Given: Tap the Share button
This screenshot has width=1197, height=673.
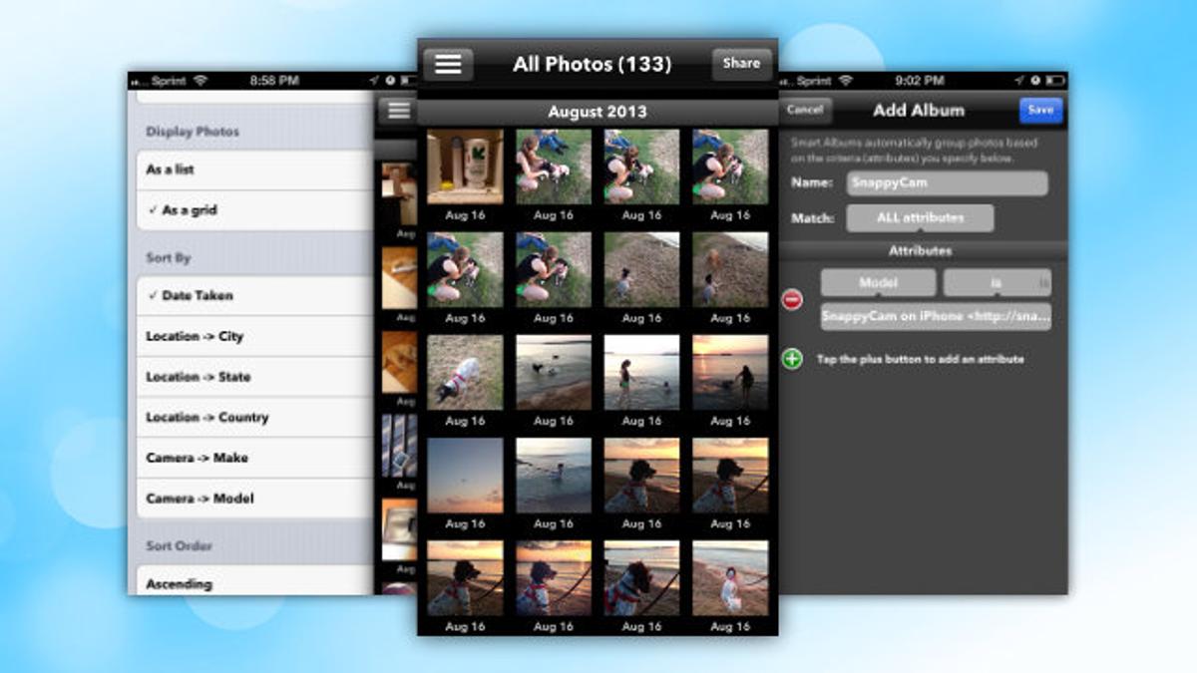Looking at the screenshot, I should (741, 63).
